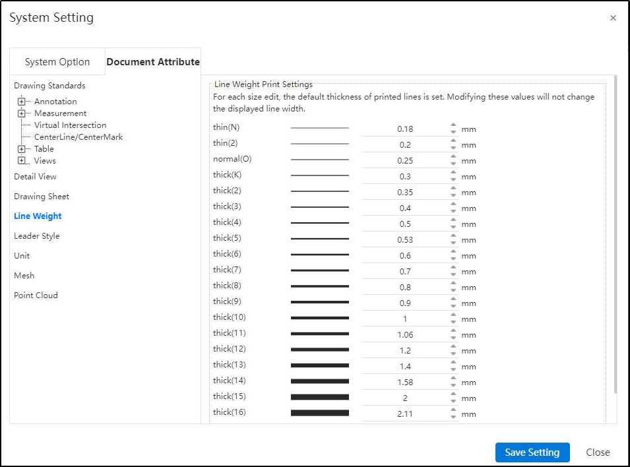Decrease thick(10) weight with down arrow
The width and height of the screenshot is (630, 467).
453,323
